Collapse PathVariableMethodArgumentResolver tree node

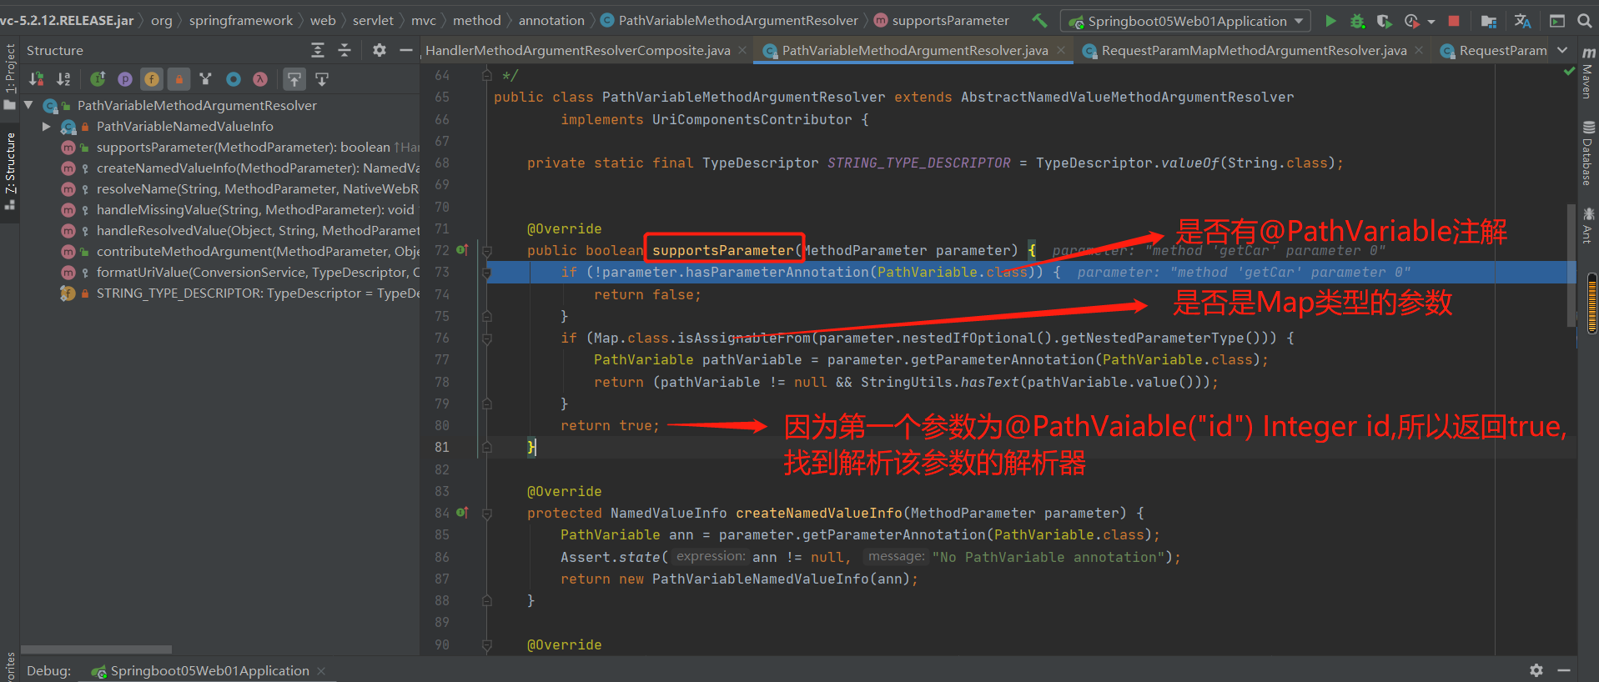click(28, 106)
